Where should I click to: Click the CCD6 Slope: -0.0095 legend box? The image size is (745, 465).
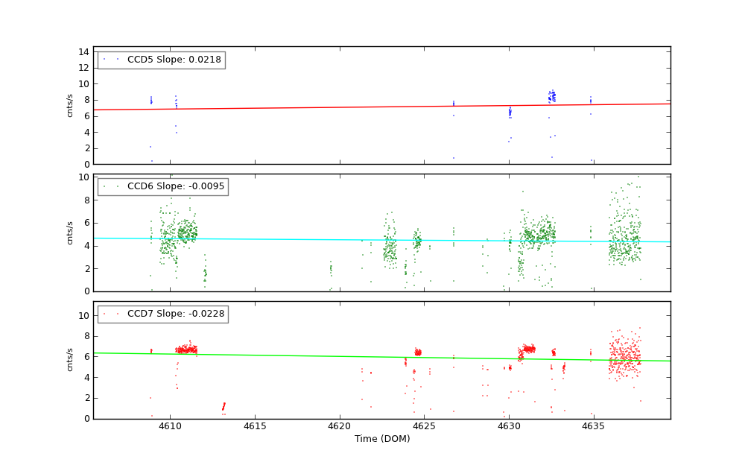pyautogui.click(x=162, y=187)
